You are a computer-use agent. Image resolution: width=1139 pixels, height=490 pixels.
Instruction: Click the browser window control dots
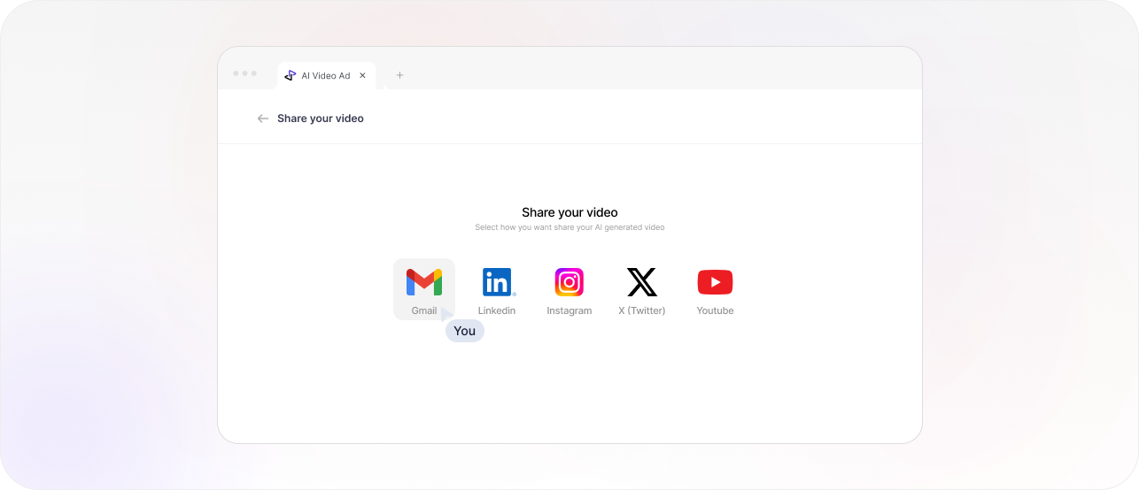tap(244, 73)
